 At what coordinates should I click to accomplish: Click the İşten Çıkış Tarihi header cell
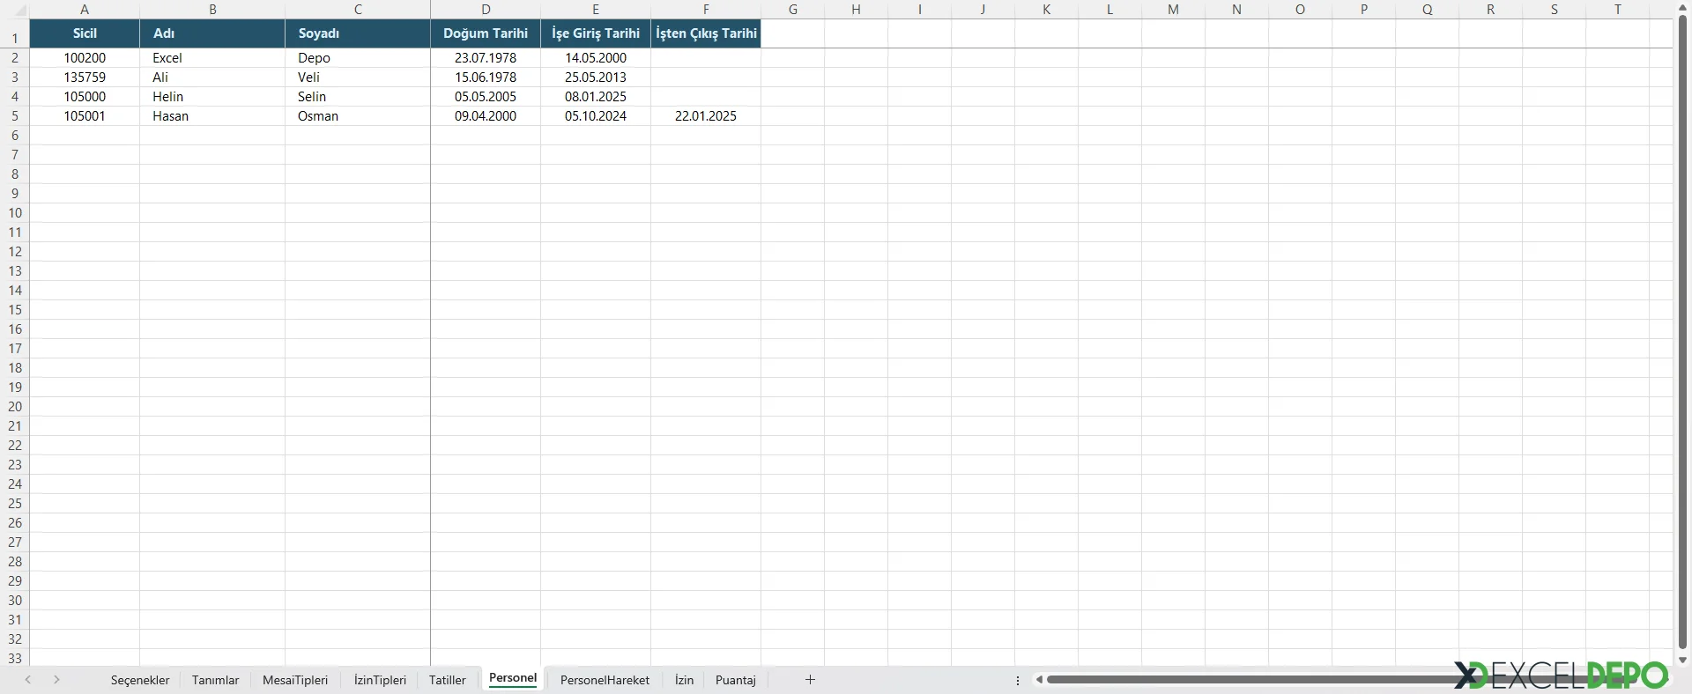[x=706, y=33]
